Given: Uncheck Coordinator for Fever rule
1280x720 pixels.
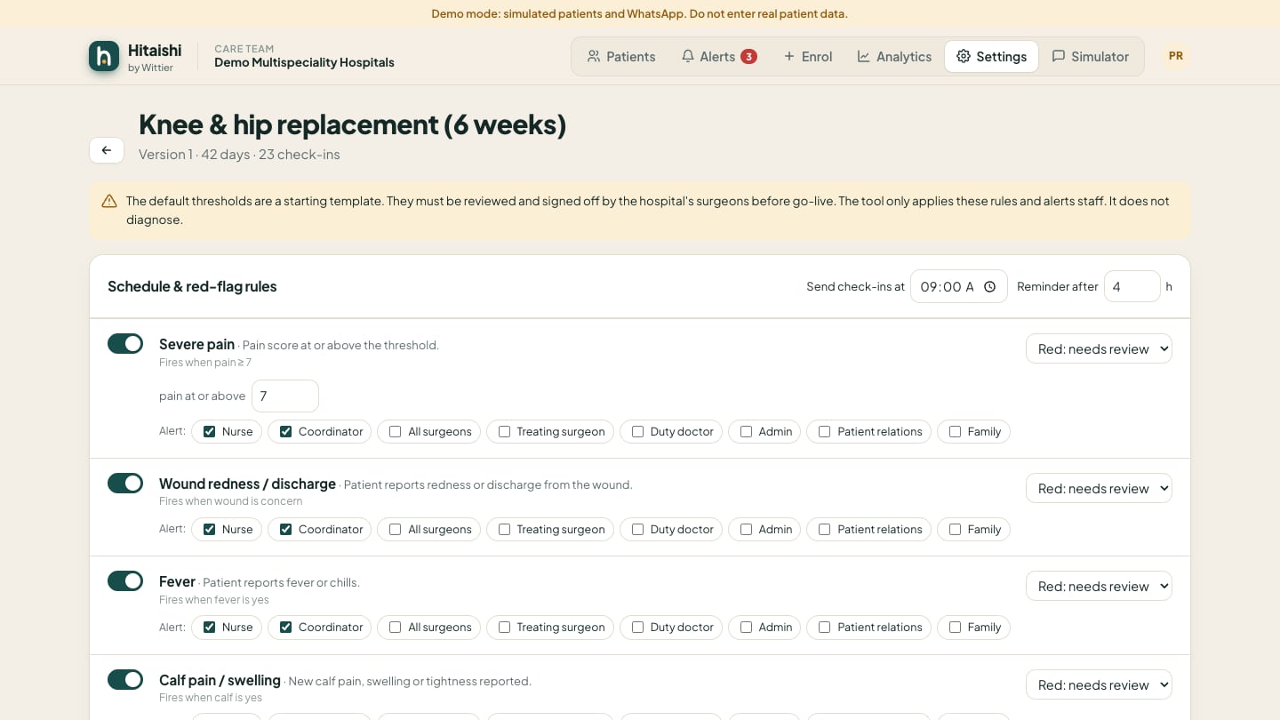Looking at the screenshot, I should [x=286, y=628].
